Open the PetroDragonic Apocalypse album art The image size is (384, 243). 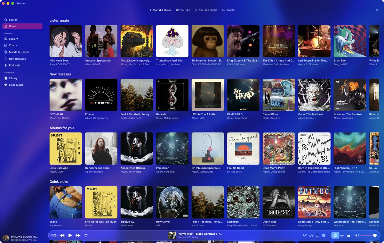click(137, 41)
